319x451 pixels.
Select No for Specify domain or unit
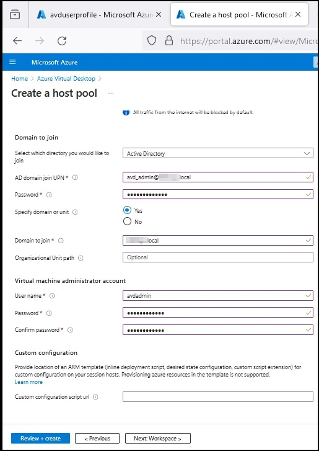[127, 221]
